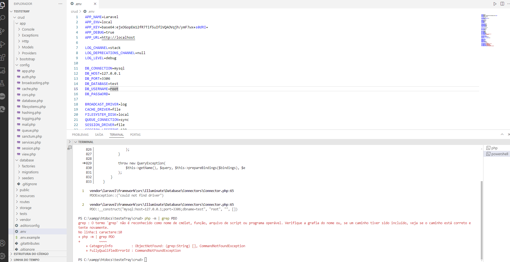Select the .env editor tab
The width and height of the screenshot is (510, 262).
point(83,4)
